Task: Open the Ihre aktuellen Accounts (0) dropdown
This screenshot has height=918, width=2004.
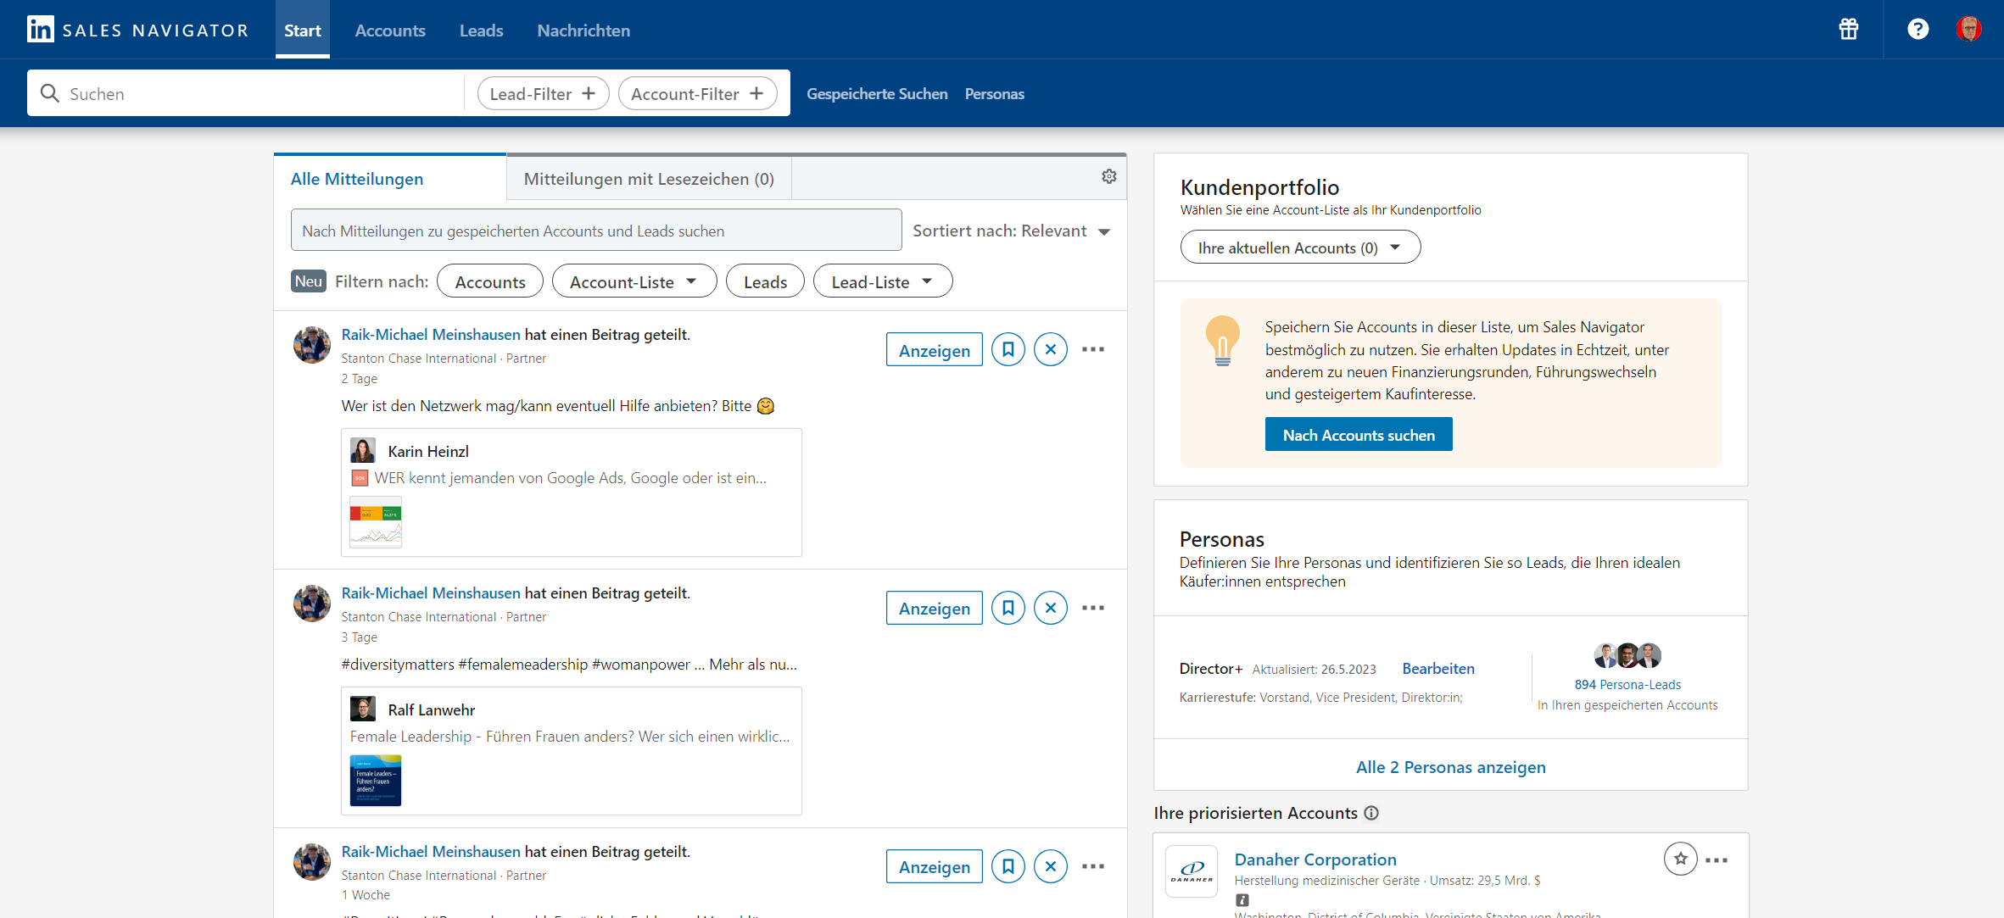Action: point(1300,248)
